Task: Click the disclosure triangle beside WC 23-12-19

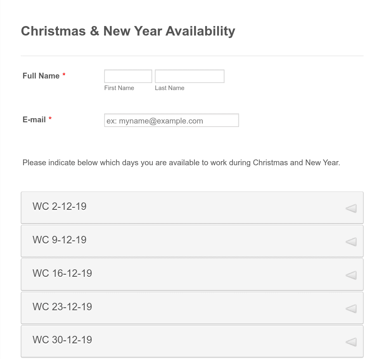Action: (x=351, y=309)
